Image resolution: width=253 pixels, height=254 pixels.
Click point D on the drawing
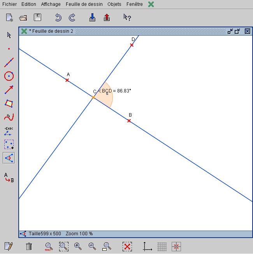coord(132,45)
